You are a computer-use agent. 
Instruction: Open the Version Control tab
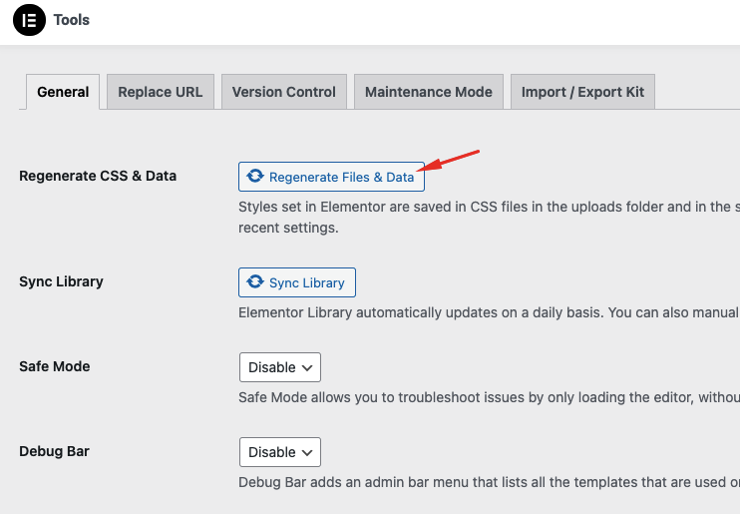pos(284,92)
